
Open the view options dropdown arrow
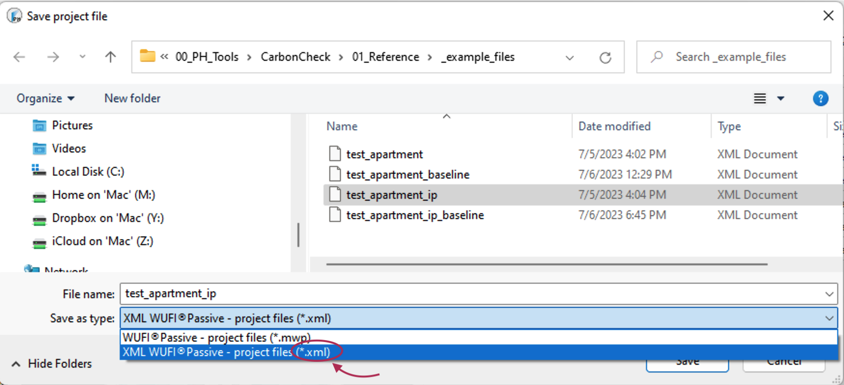click(781, 98)
